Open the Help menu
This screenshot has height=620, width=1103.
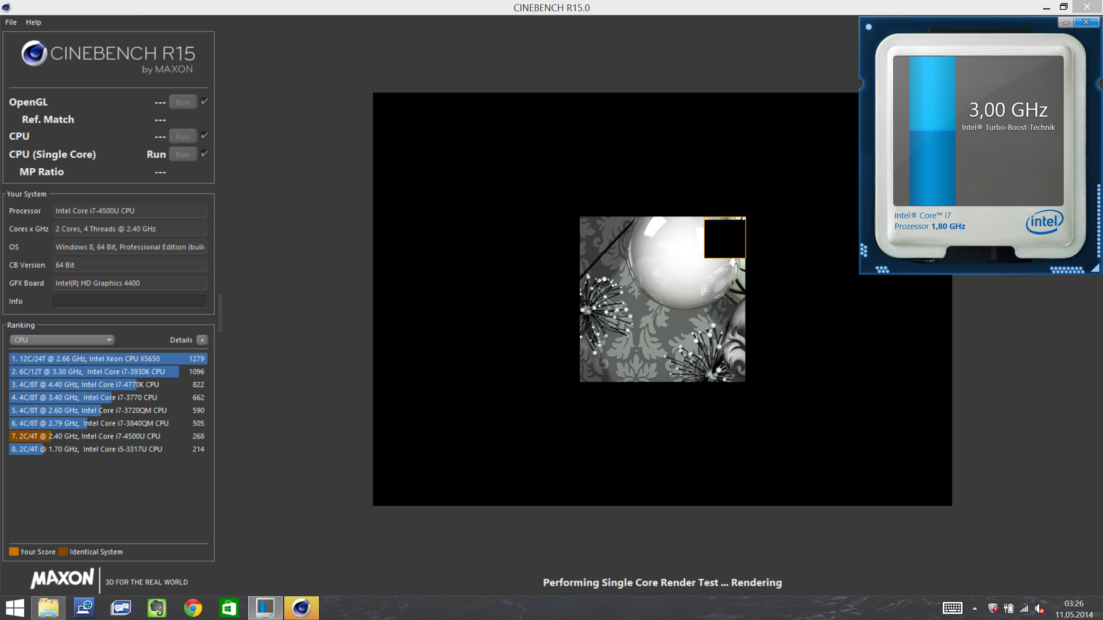point(33,22)
